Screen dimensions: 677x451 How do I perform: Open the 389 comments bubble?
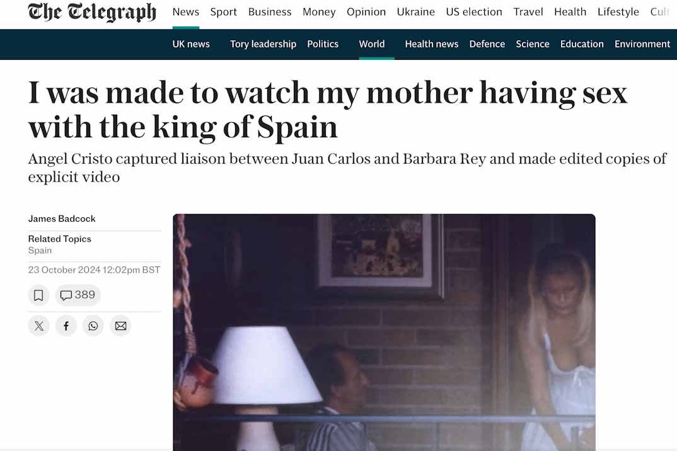pos(78,295)
